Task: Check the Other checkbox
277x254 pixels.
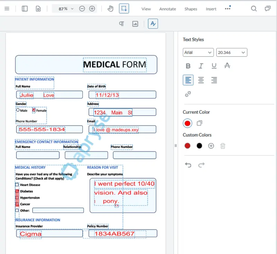Action: click(x=17, y=210)
